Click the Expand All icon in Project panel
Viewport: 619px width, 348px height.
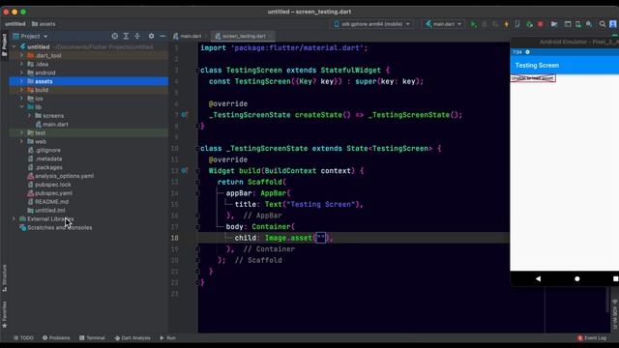(x=126, y=36)
